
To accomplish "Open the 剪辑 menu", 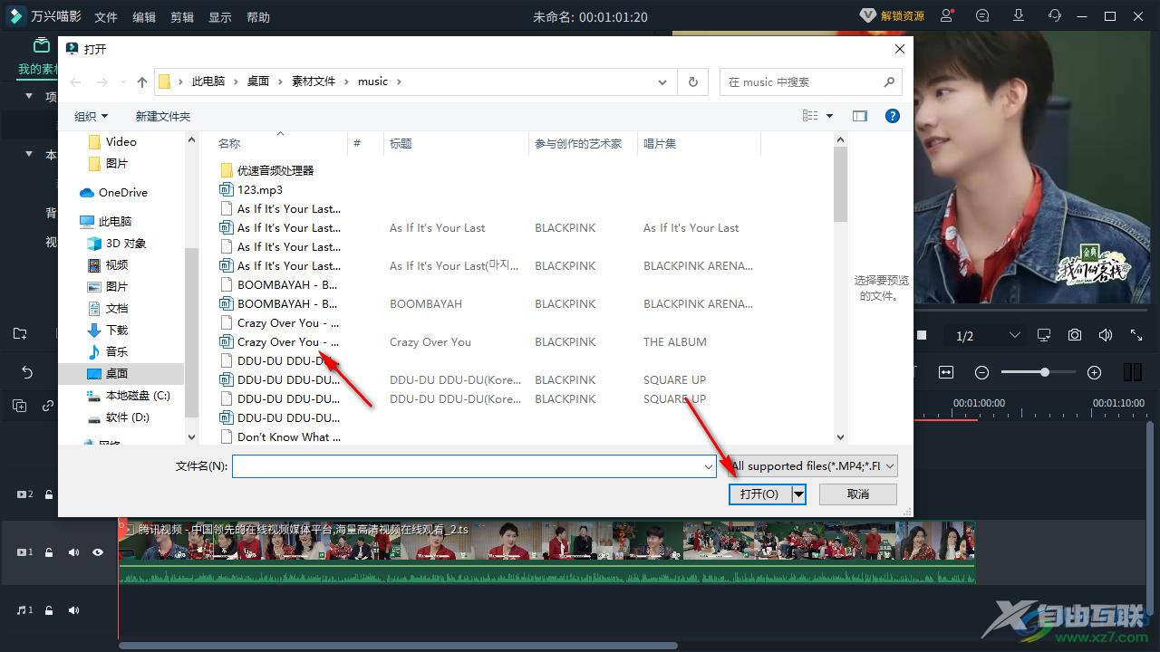I will pyautogui.click(x=182, y=17).
